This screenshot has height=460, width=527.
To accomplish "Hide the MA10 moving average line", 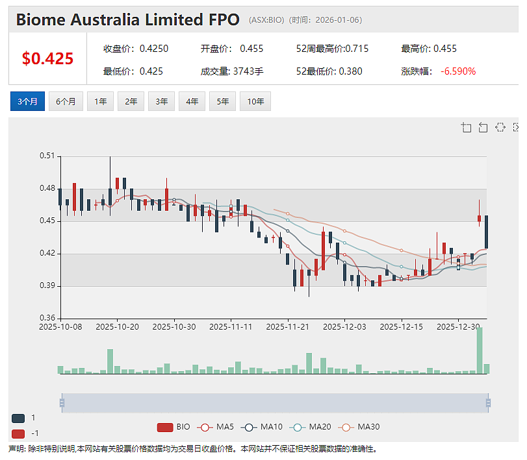I will point(261,427).
